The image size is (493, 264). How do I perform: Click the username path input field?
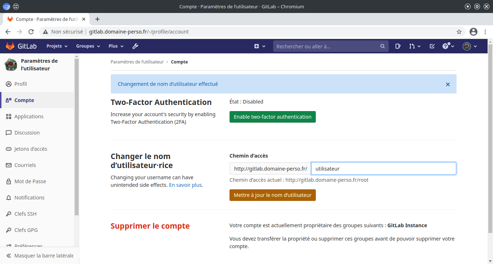click(383, 168)
